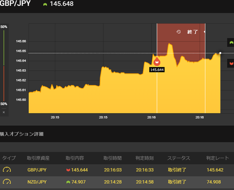Click the history clock icon beside 終了
The width and height of the screenshot is (234, 190).
178,32
